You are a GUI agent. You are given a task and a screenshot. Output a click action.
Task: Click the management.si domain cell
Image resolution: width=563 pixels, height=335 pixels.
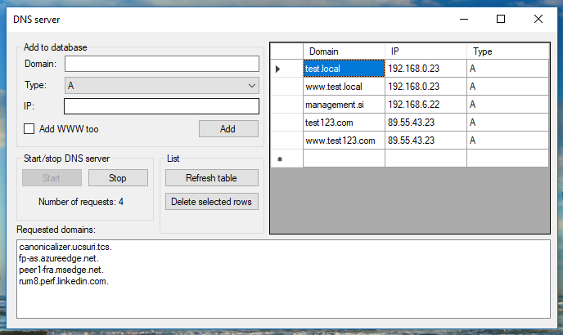344,105
